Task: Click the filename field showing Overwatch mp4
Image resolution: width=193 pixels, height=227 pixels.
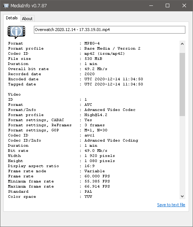Action: pyautogui.click(x=110, y=30)
